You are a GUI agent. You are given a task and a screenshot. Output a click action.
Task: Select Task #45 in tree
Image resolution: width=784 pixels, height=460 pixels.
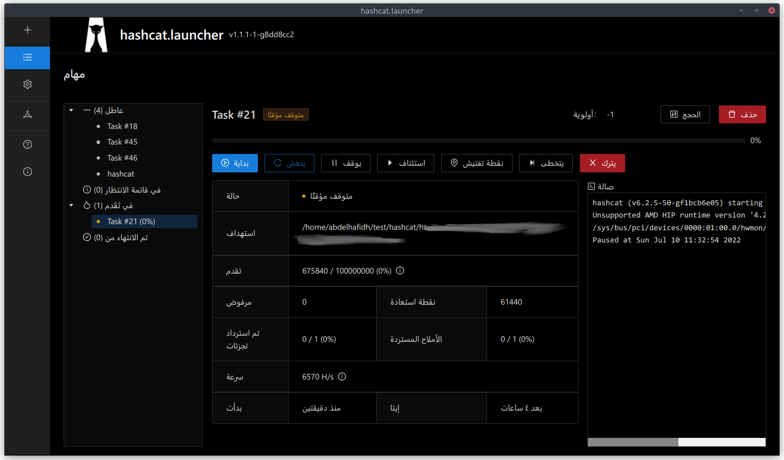tap(122, 142)
